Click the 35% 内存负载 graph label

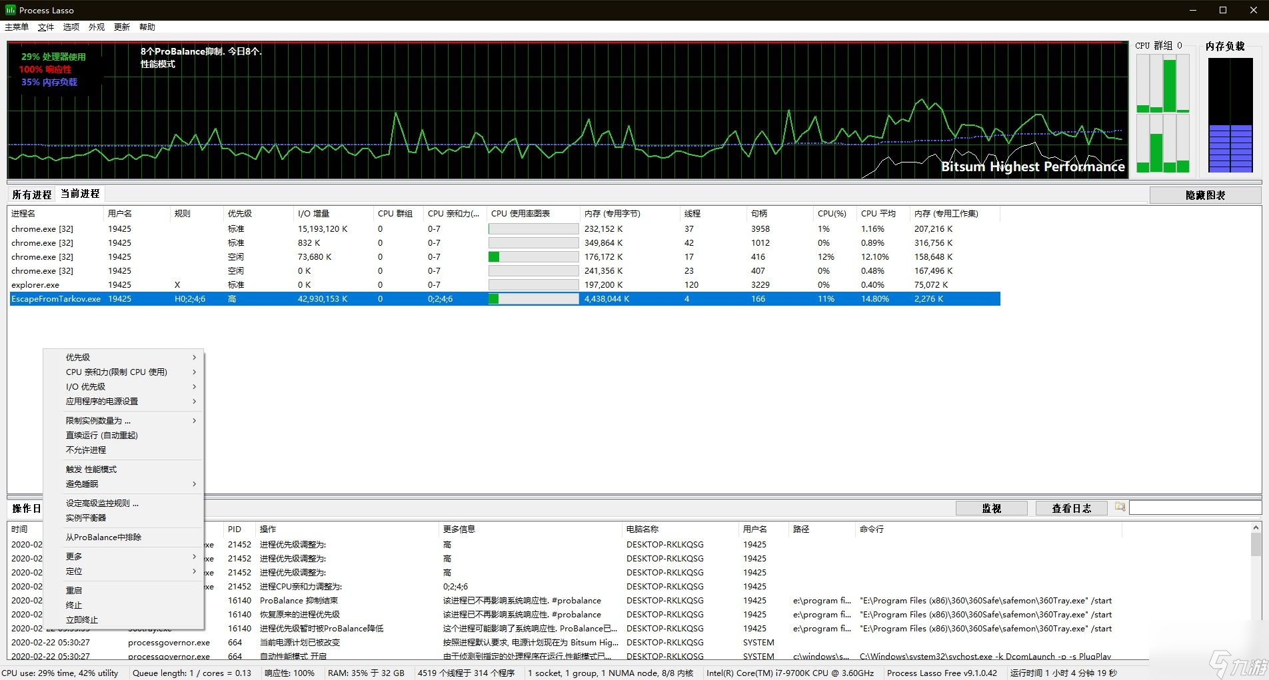[49, 83]
